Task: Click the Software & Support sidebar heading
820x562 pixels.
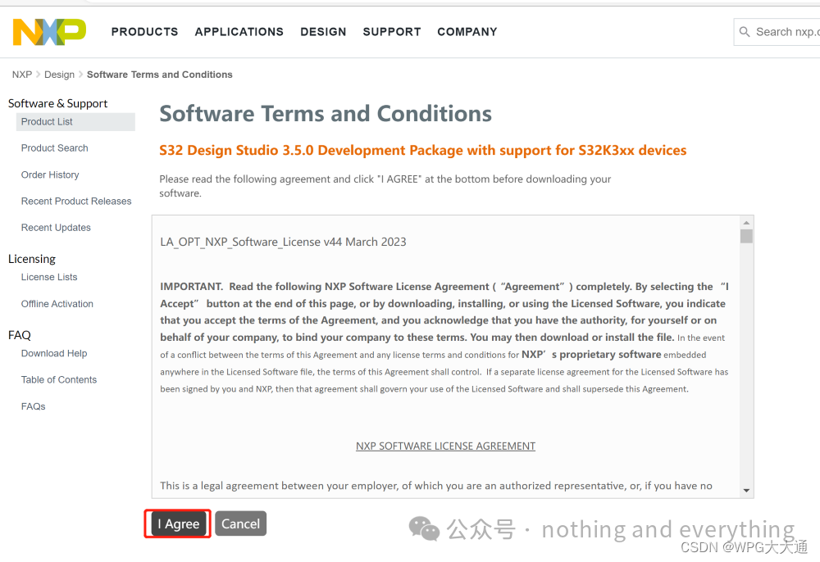Action: pos(57,103)
